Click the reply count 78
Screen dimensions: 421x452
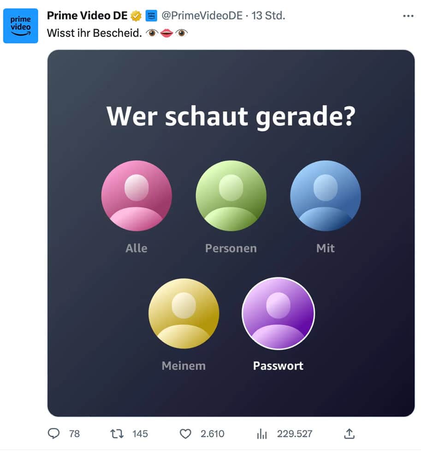(x=75, y=434)
